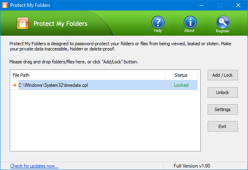Select the C:\Windows\System32\timedate.cpl row
This screenshot has width=248, height=170.
click(104, 85)
